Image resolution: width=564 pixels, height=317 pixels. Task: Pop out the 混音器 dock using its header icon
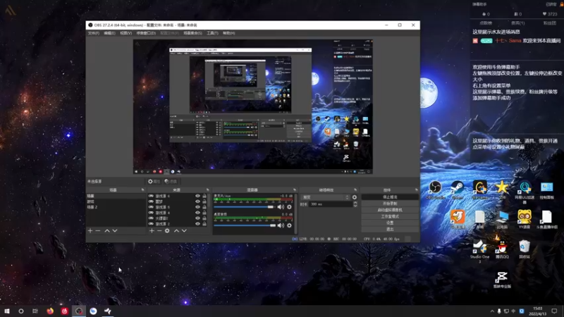tap(295, 189)
